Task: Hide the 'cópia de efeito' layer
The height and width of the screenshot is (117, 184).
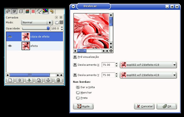Action: coord(10,37)
